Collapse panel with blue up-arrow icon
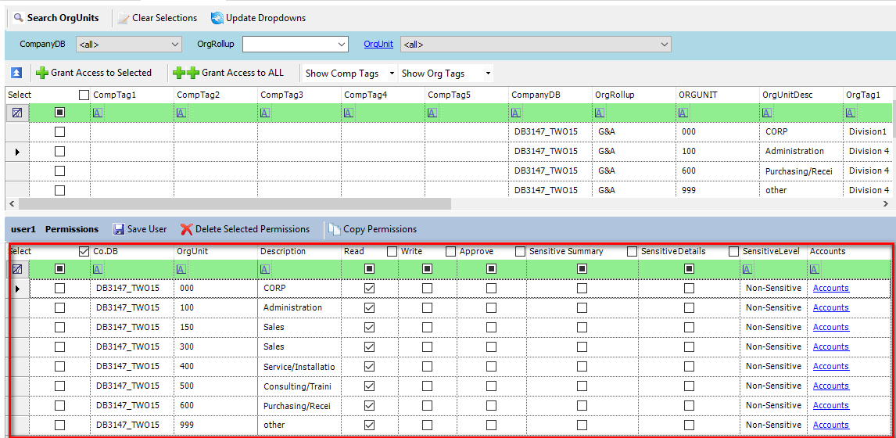The width and height of the screenshot is (896, 438). coord(17,74)
